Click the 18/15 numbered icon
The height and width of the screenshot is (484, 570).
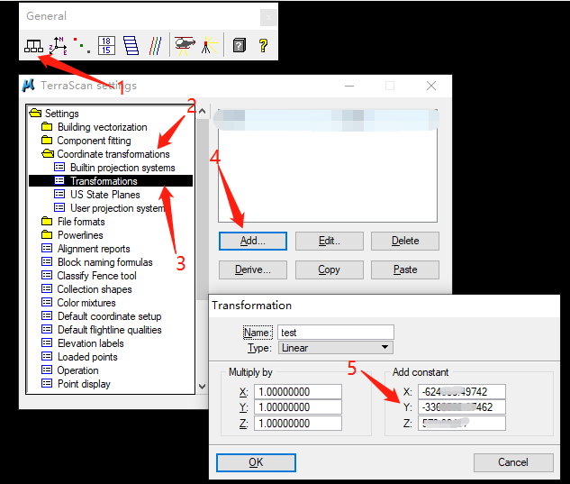[106, 46]
